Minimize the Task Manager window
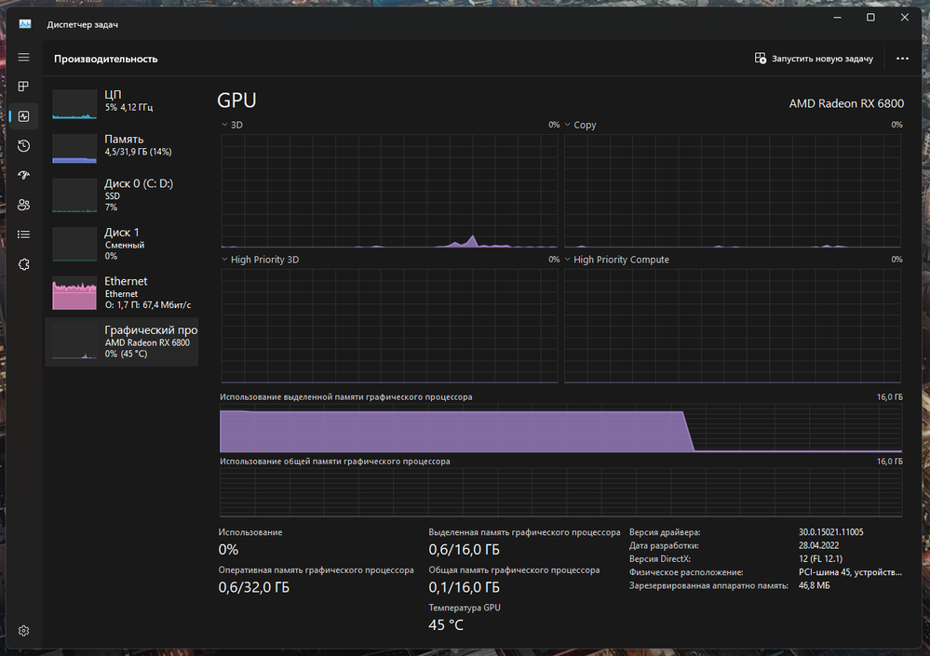This screenshot has width=930, height=656. [x=838, y=17]
